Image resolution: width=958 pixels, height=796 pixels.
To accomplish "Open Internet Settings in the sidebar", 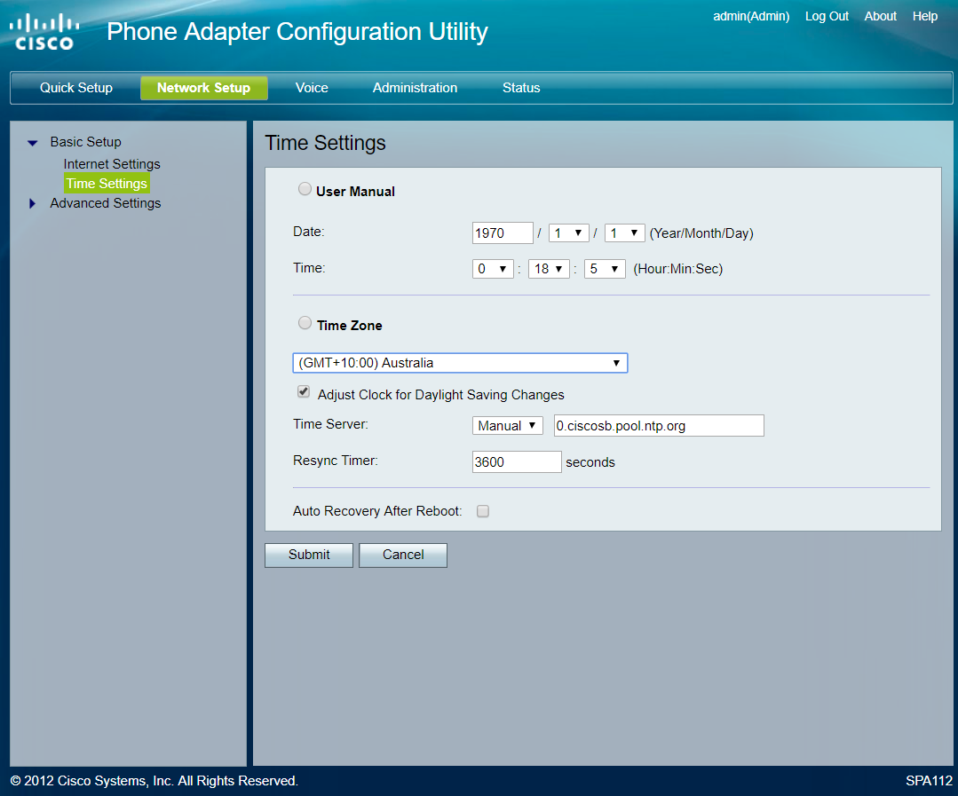I will tap(112, 164).
